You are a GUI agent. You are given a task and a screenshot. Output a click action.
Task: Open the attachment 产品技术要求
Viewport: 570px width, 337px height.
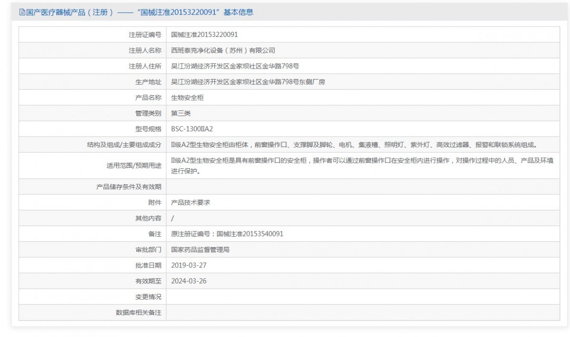(190, 202)
